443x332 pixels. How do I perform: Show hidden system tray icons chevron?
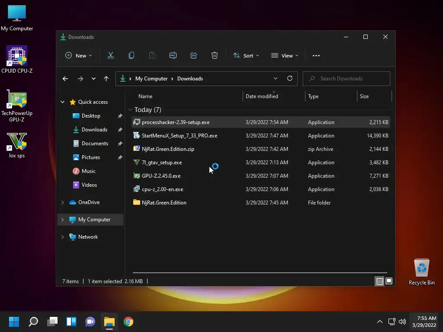pos(380,322)
